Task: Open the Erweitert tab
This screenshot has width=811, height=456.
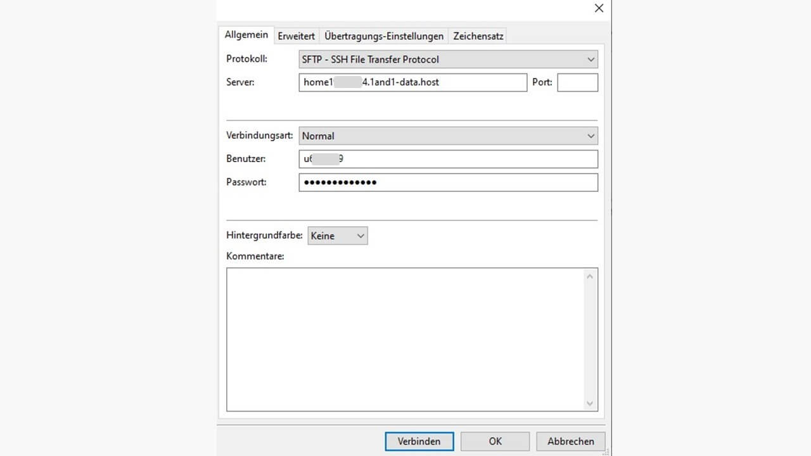Action: (x=296, y=36)
